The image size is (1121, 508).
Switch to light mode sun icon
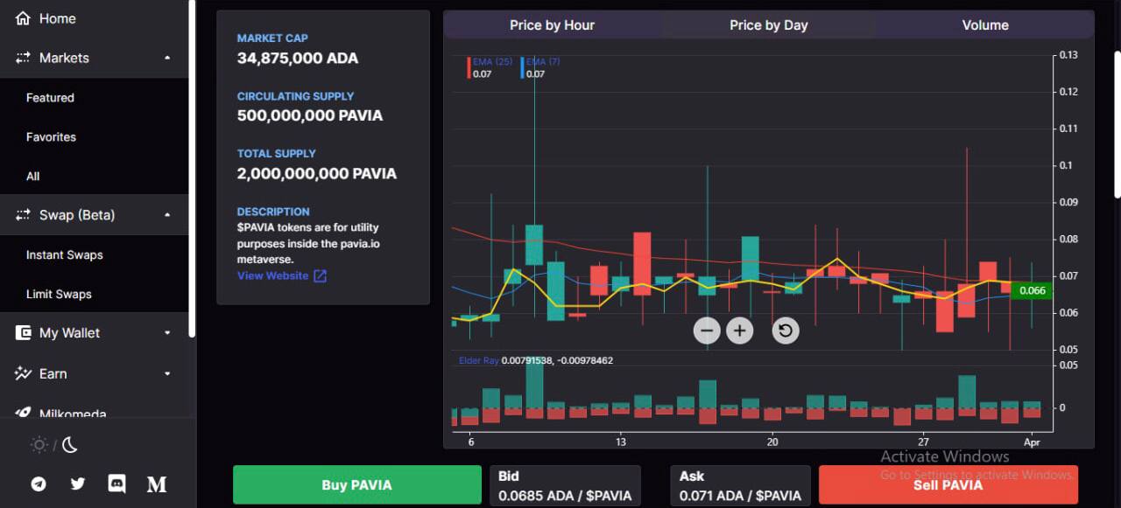tap(39, 445)
